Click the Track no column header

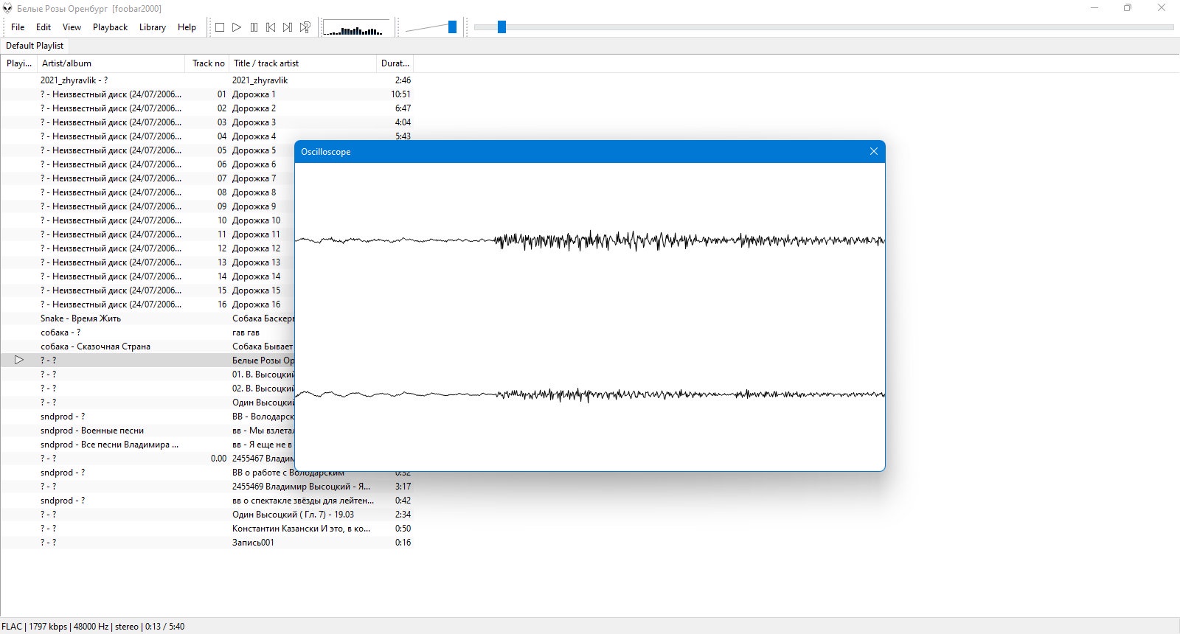coord(207,63)
